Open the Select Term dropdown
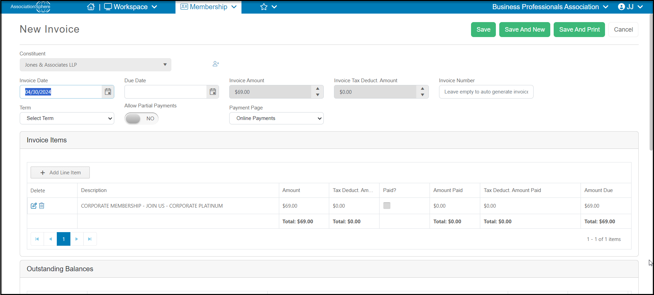Viewport: 654px width, 295px height. [67, 118]
